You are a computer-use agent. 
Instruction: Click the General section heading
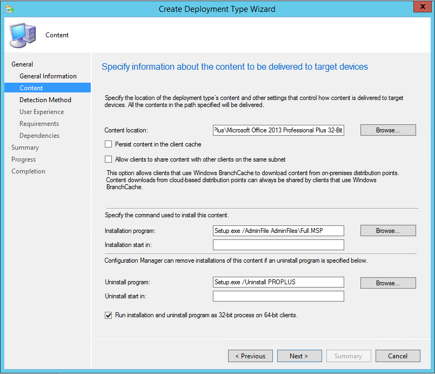22,64
